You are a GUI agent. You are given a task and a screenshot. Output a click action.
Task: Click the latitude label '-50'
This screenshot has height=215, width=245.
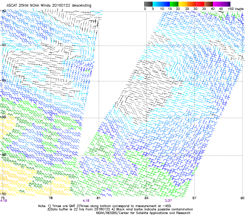[x=3, y=194]
